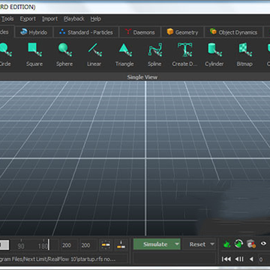Open the Playback menu
Screen dimensions: 270x270
click(x=74, y=19)
